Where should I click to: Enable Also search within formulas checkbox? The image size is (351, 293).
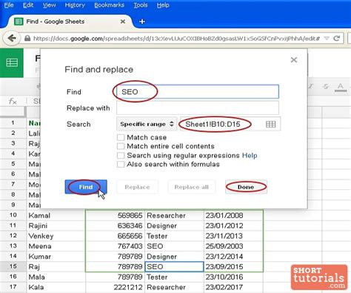point(121,165)
